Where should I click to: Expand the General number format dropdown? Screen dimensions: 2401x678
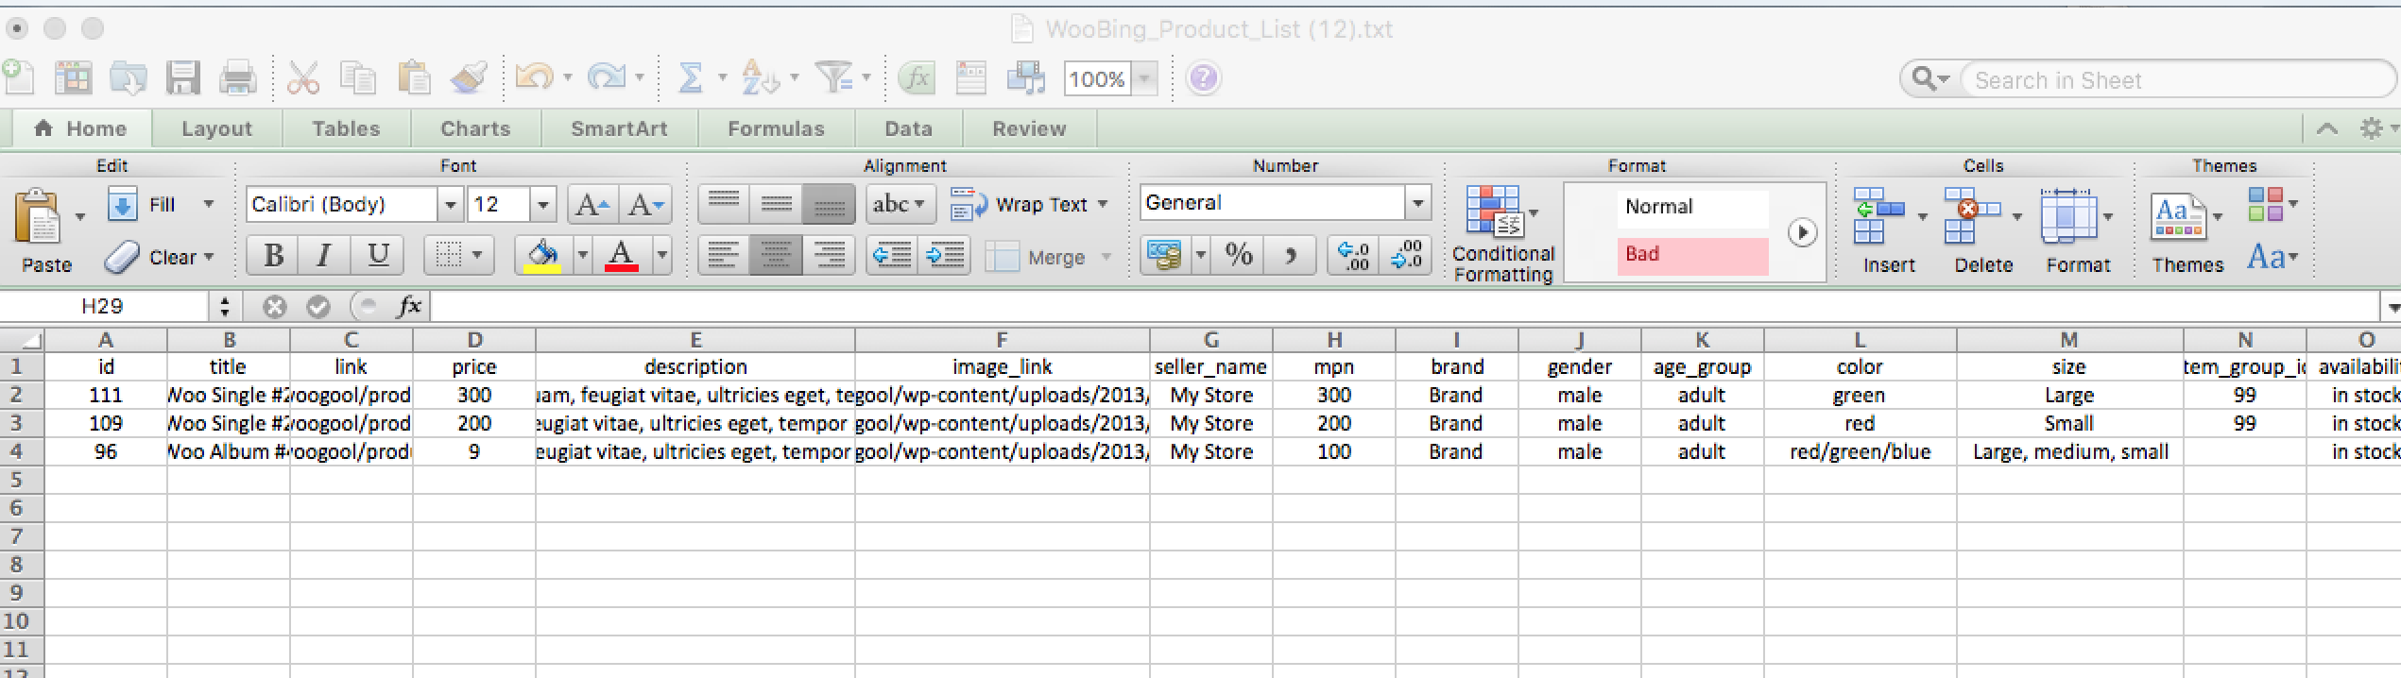(x=1416, y=203)
